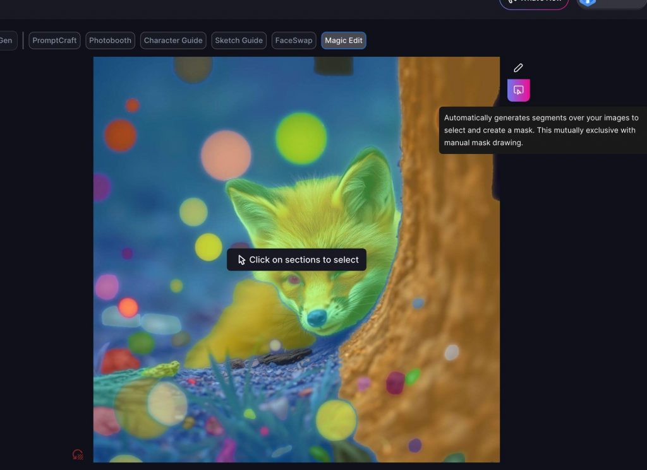Open the What's new button
This screenshot has width=647, height=470.
tap(534, 3)
